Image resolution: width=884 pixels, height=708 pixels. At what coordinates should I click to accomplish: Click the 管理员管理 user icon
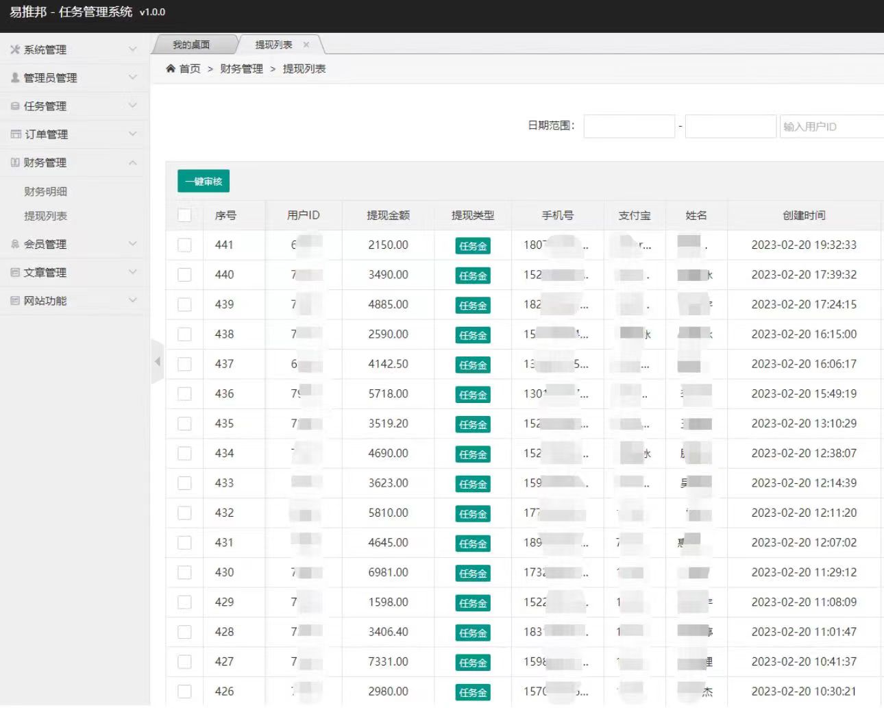15,77
